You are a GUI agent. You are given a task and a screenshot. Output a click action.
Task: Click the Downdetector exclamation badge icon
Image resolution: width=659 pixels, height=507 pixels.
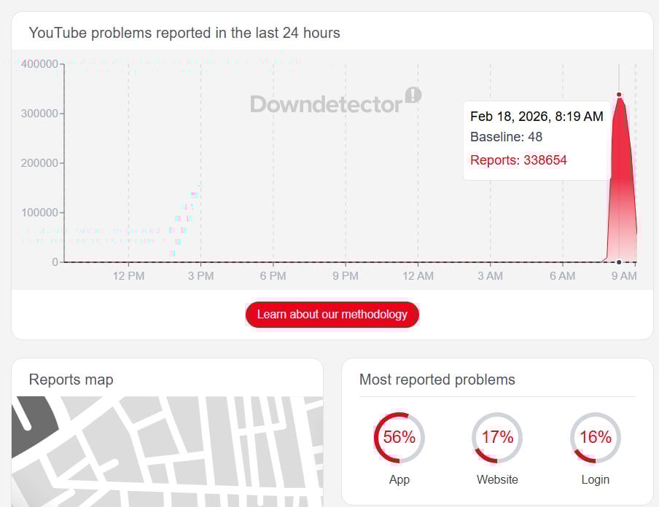413,95
